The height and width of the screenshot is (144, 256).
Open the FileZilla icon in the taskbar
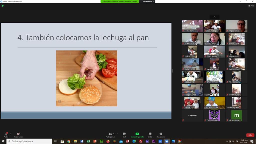pos(140,141)
